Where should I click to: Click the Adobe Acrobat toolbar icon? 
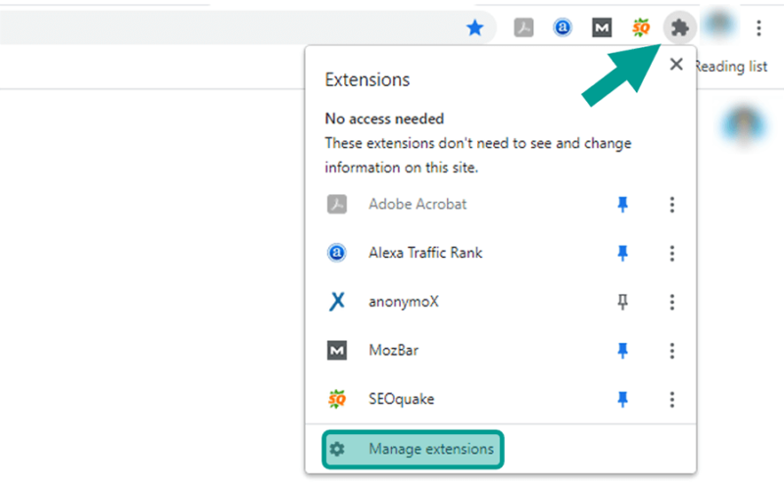523,27
